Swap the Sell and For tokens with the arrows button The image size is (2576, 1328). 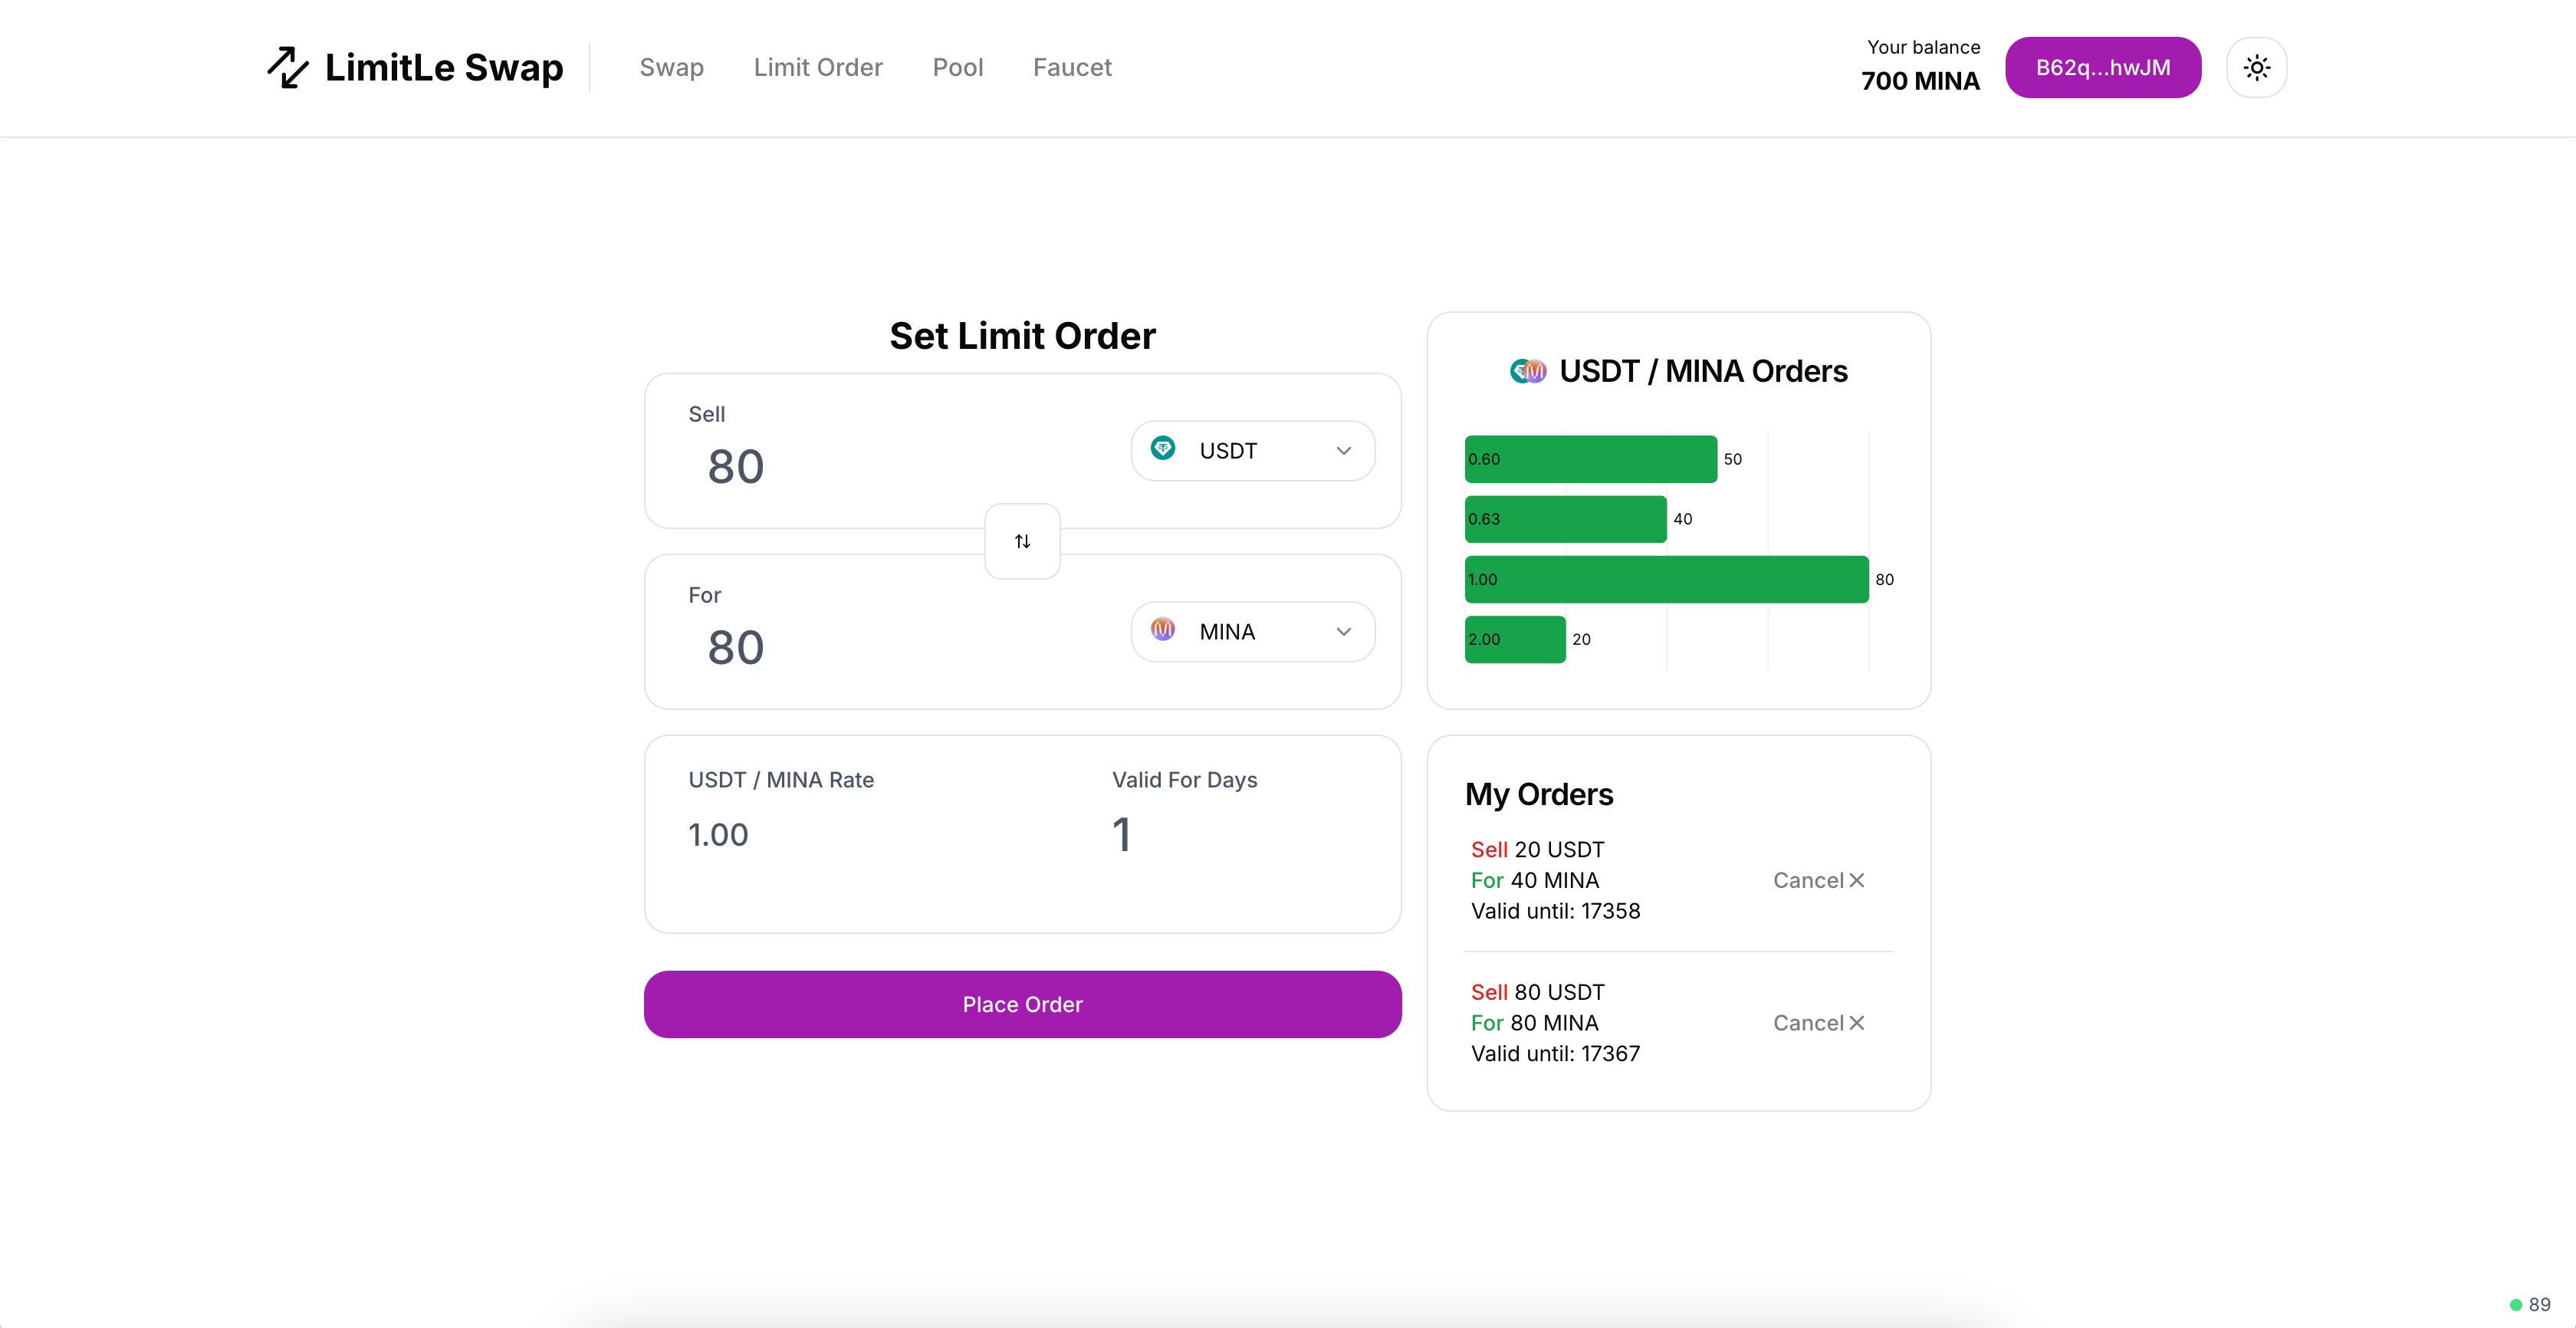point(1022,541)
